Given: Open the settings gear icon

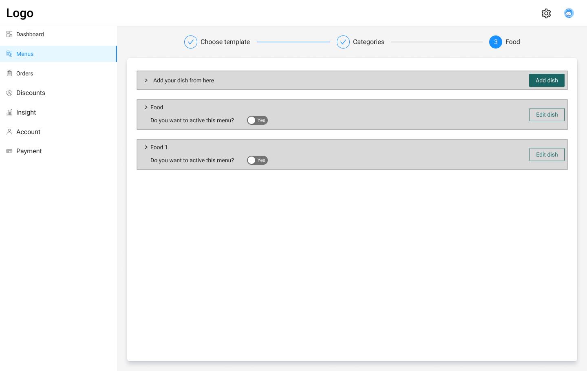Looking at the screenshot, I should point(546,13).
